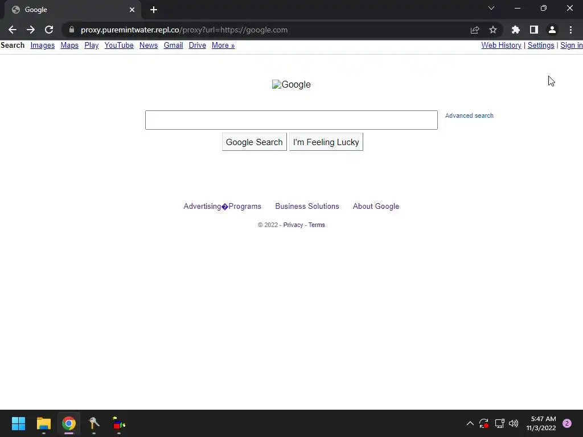
Task: Open the News link
Action: pos(149,46)
